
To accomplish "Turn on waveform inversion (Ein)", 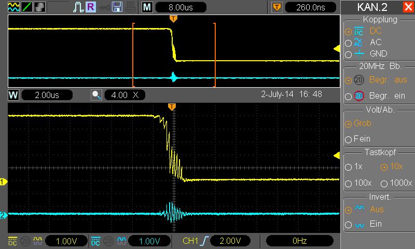I will 348,225.
